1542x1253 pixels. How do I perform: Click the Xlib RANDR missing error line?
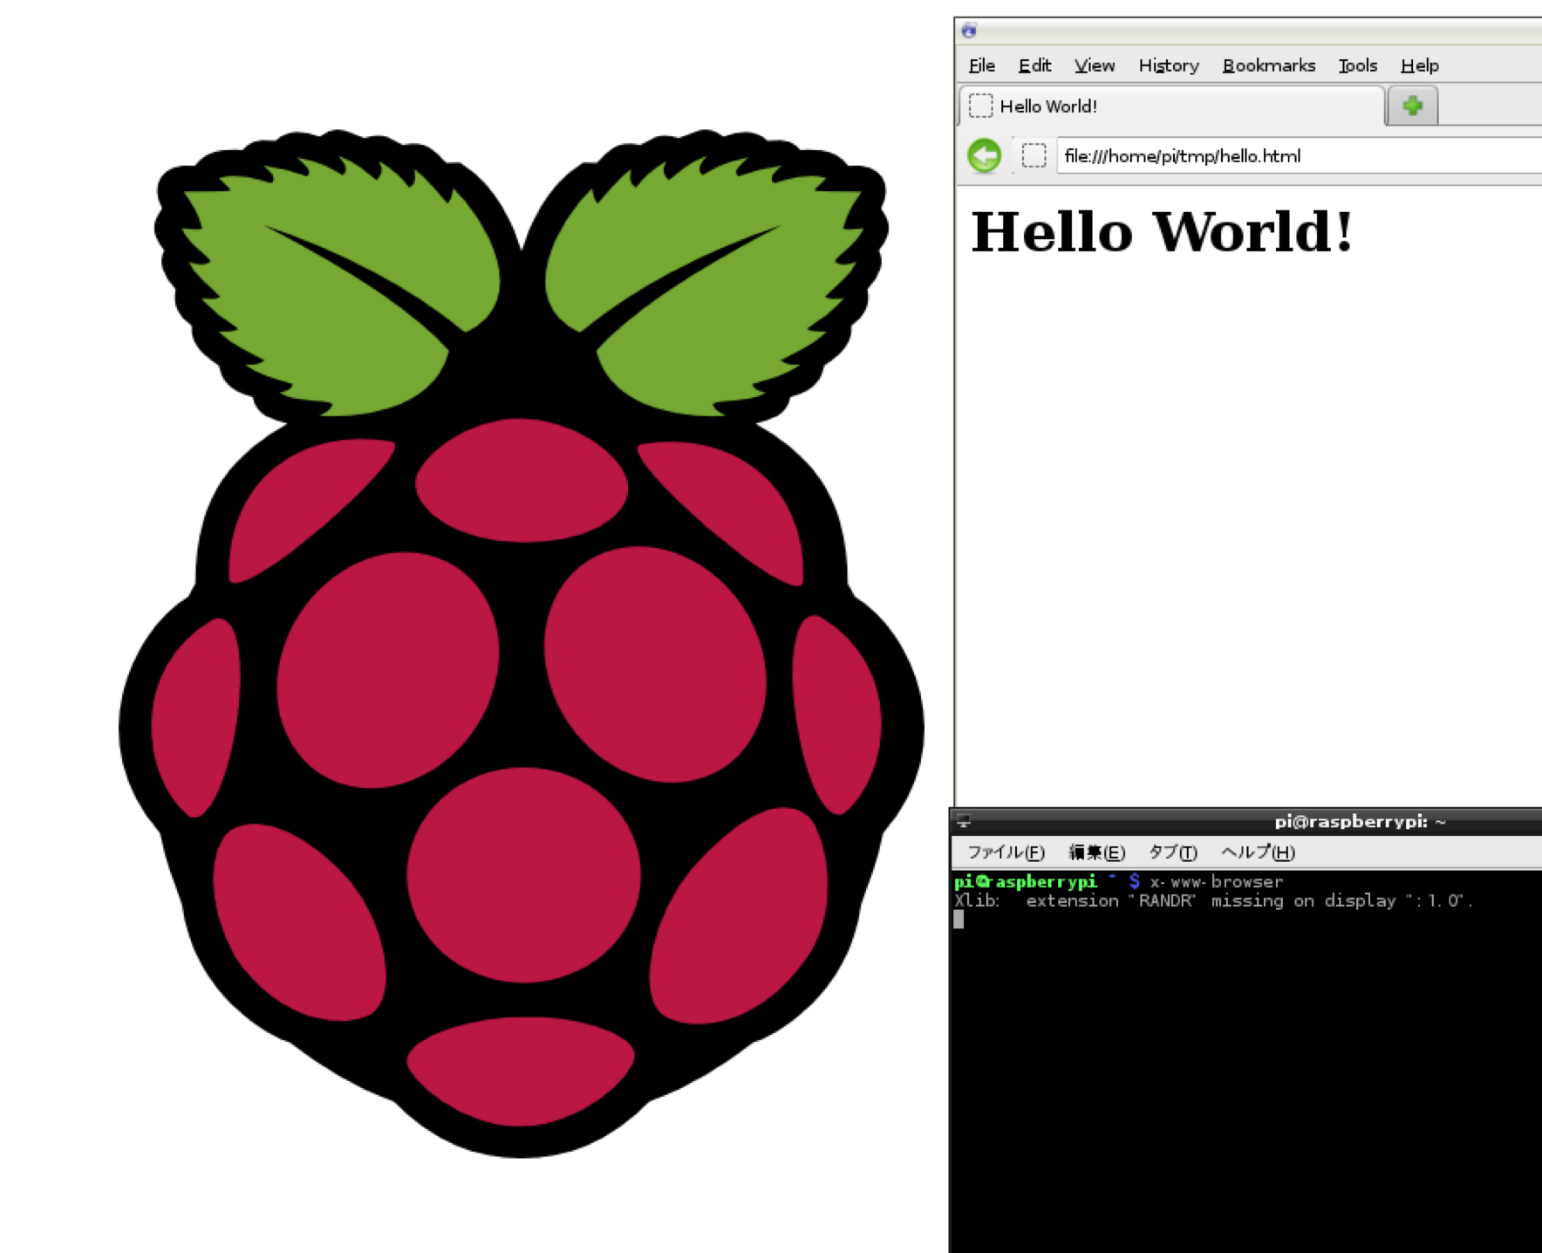point(1213,900)
